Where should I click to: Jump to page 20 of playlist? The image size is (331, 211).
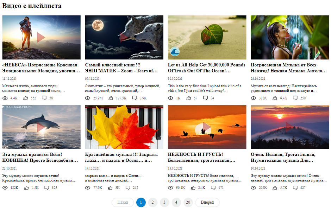point(188,203)
